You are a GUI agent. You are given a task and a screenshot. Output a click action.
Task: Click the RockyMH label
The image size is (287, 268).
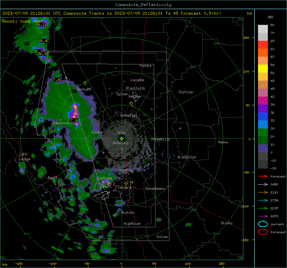tap(84, 89)
